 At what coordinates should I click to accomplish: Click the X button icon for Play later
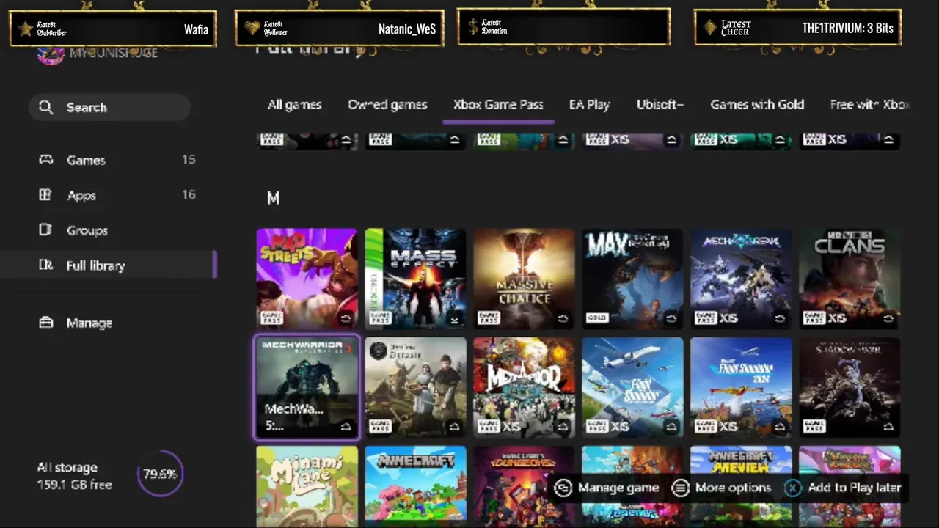click(792, 488)
